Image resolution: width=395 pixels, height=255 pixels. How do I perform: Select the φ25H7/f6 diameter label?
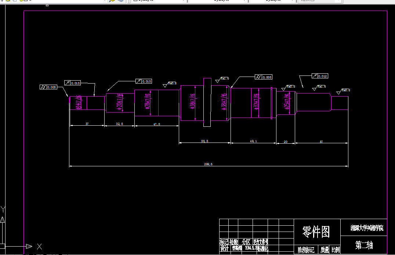287,101
